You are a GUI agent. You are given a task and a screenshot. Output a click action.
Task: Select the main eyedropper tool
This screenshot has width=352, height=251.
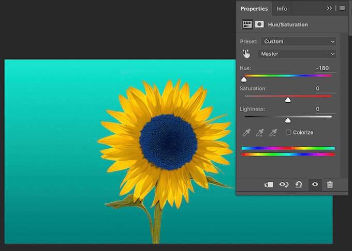(247, 133)
